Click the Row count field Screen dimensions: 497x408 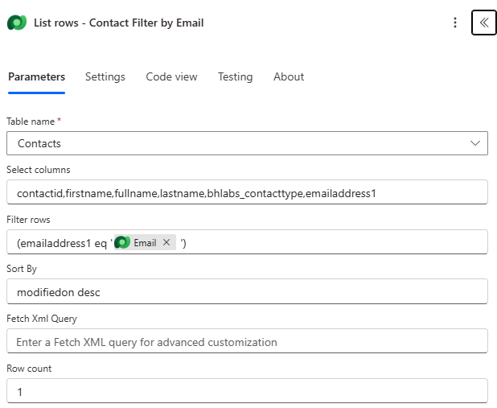click(x=247, y=391)
